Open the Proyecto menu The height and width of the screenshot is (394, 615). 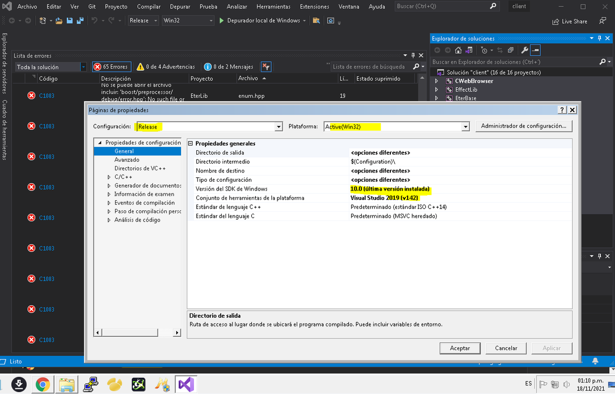tap(116, 6)
